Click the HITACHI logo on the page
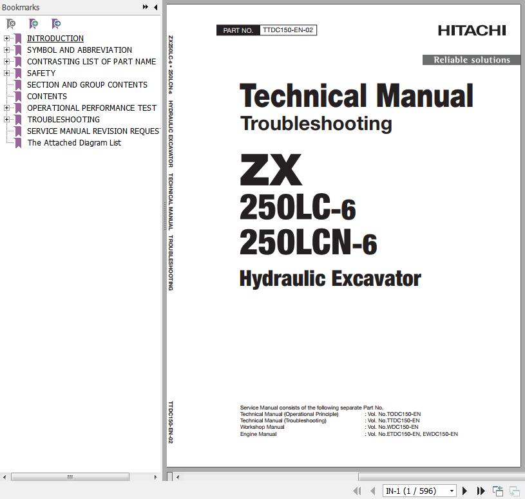The height and width of the screenshot is (499, 525). tap(472, 30)
